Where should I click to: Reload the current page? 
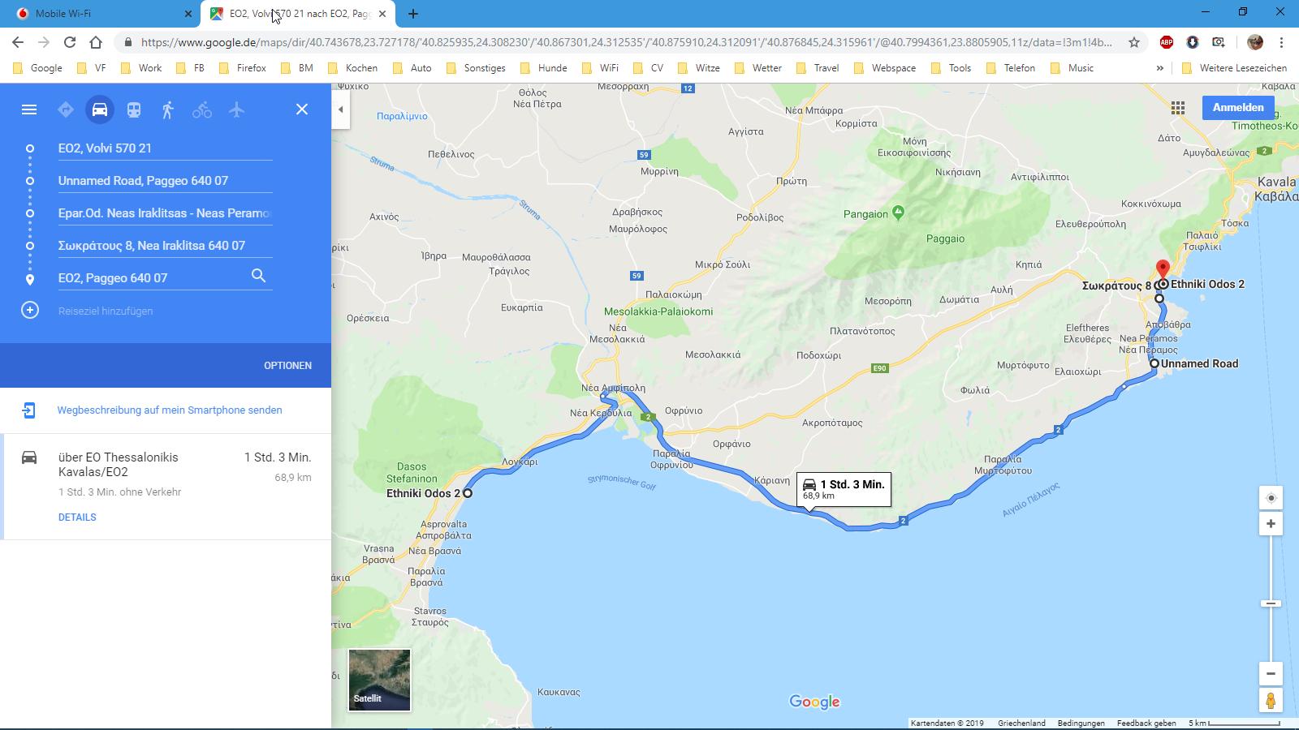tap(70, 42)
